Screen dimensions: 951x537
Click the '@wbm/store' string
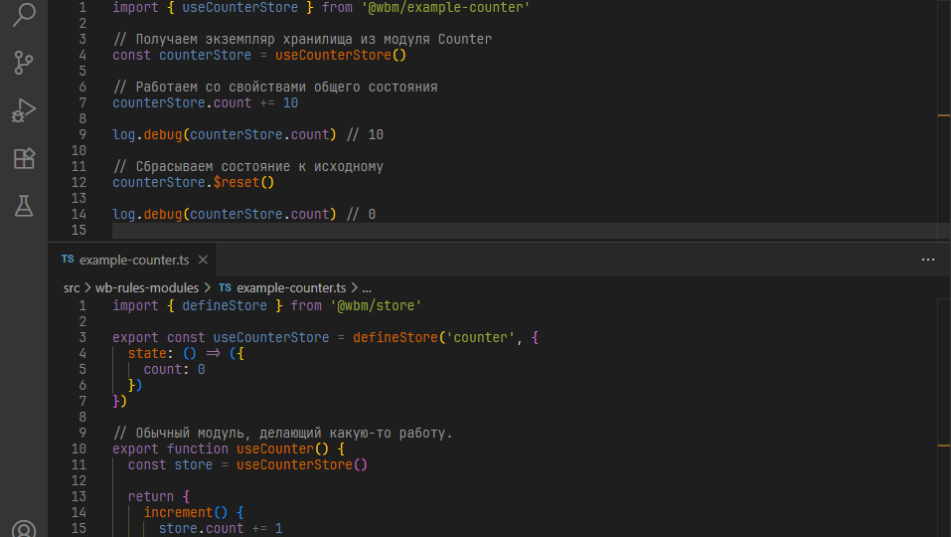tap(376, 306)
